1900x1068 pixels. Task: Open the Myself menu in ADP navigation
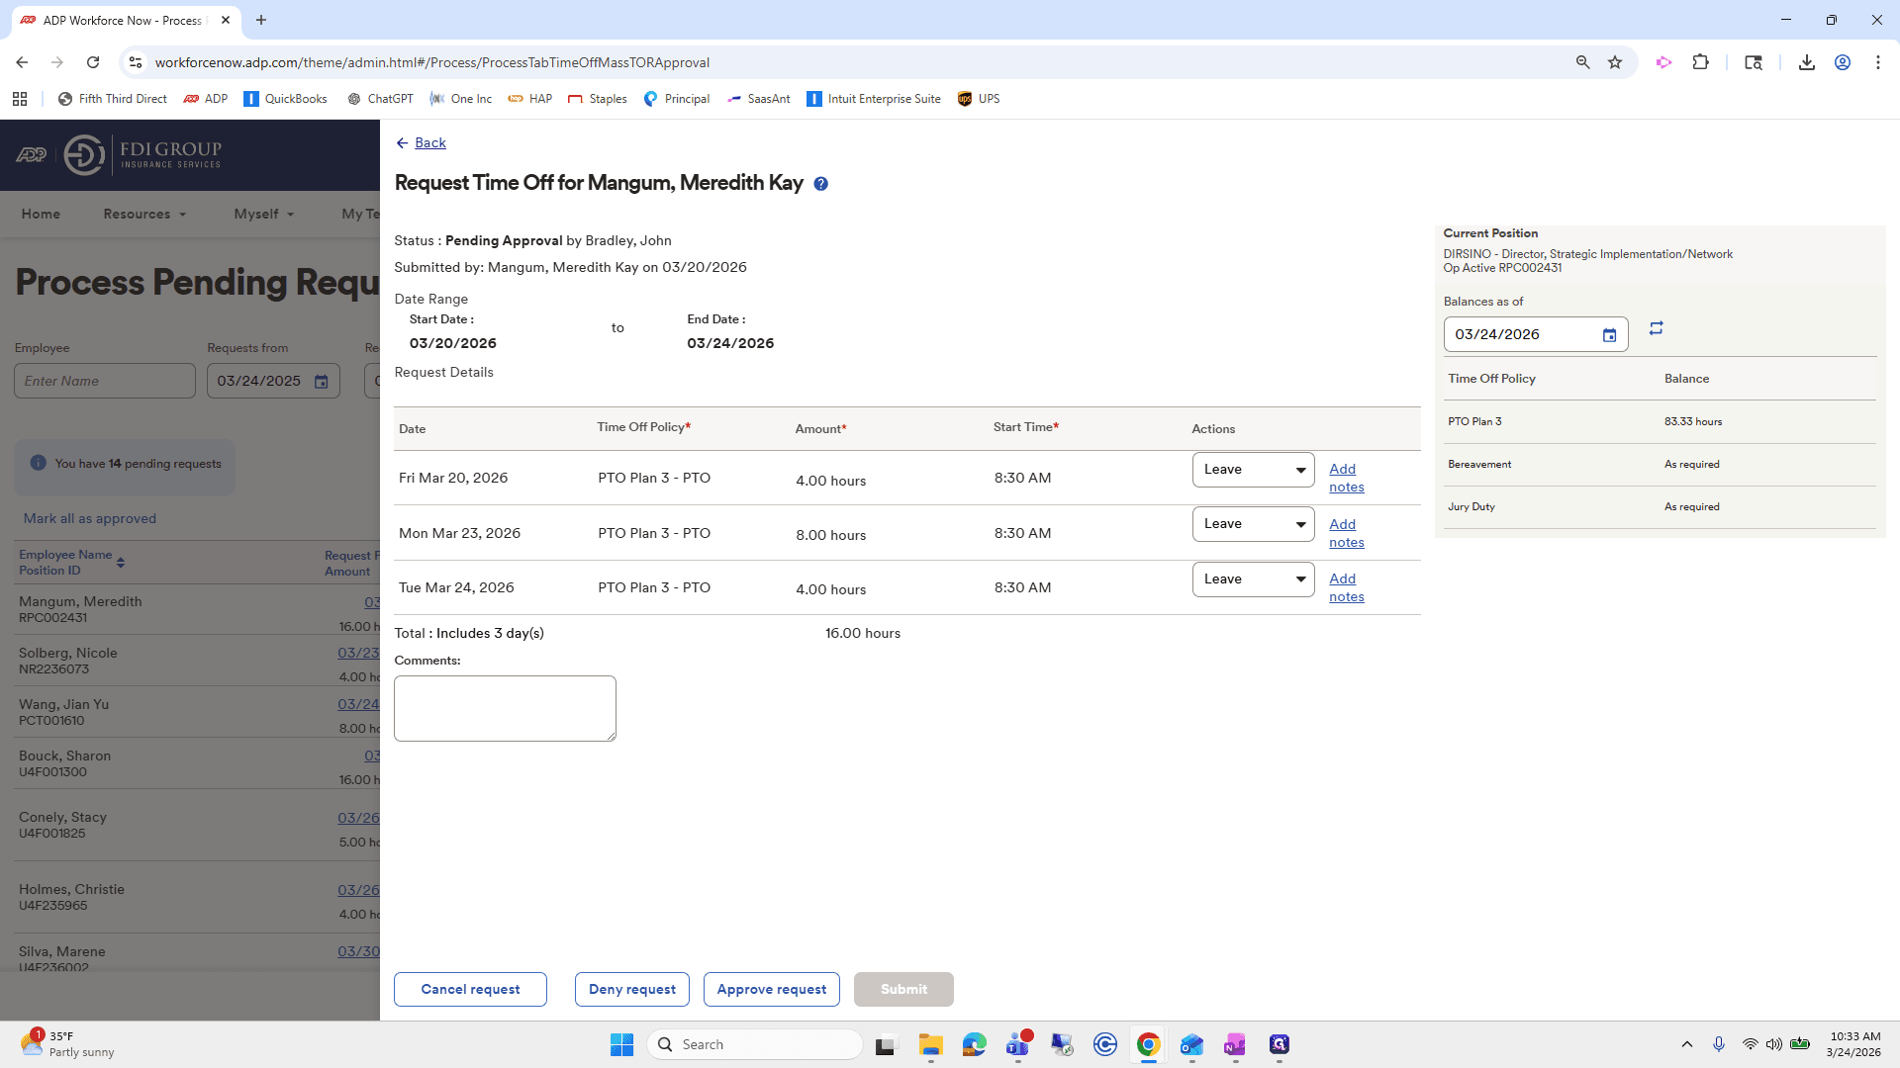coord(263,215)
